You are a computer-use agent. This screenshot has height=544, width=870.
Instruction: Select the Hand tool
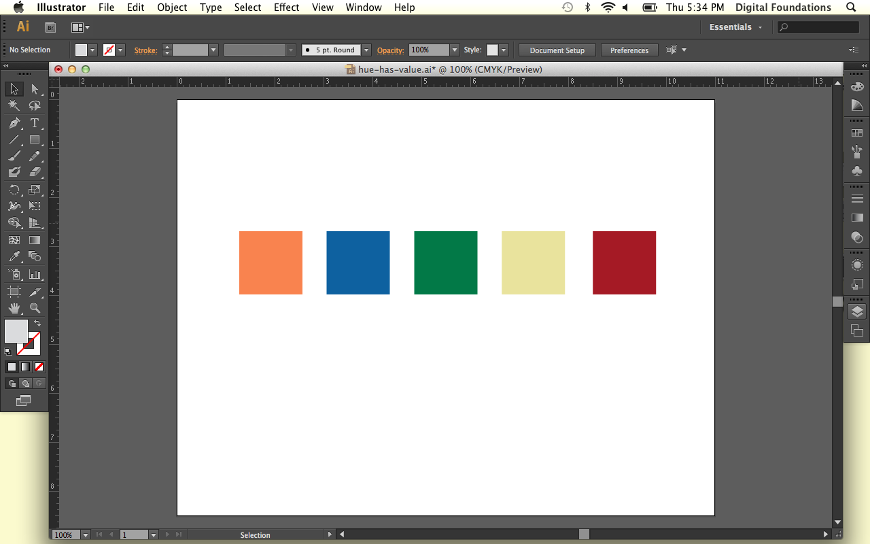click(14, 308)
